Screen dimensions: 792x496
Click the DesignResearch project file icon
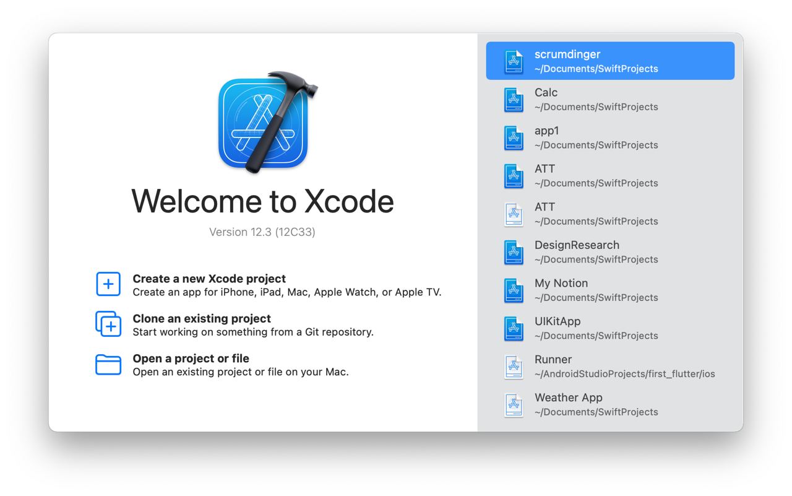coord(514,252)
